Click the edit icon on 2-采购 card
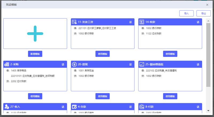 pyautogui.click(x=63, y=64)
